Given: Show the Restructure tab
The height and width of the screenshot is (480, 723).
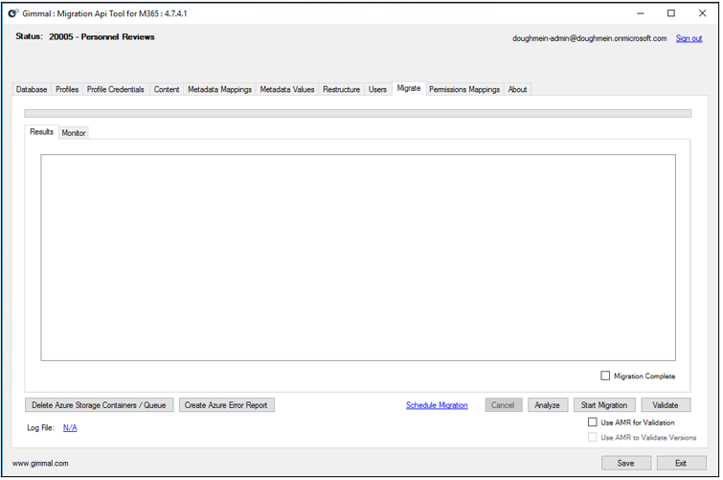Looking at the screenshot, I should coord(341,89).
